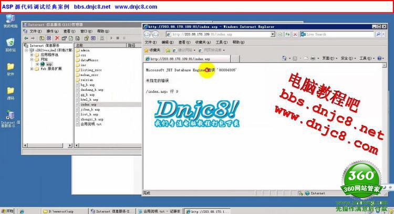Click the show/hide console tree icon in IIS toolbar
The image size is (394, 214).
tap(49, 38)
